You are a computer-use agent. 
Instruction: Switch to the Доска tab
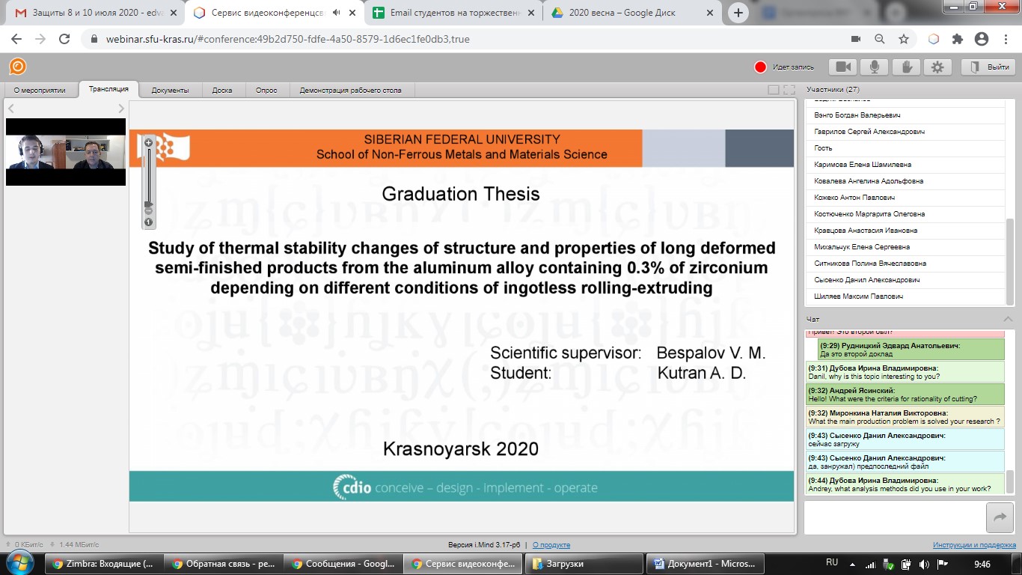(x=222, y=90)
